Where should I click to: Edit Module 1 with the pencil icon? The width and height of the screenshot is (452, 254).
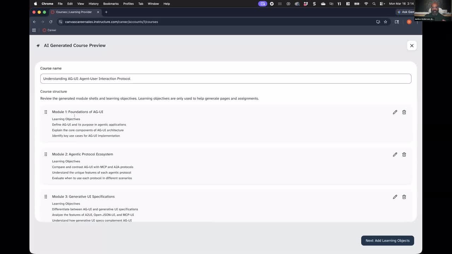click(x=395, y=112)
